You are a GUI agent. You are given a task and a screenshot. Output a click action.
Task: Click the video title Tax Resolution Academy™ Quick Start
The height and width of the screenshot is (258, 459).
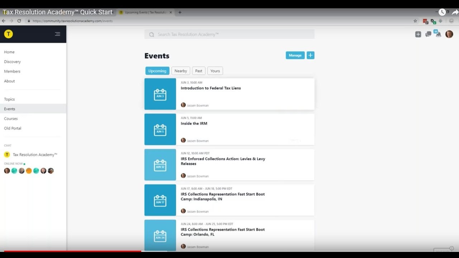coord(58,12)
